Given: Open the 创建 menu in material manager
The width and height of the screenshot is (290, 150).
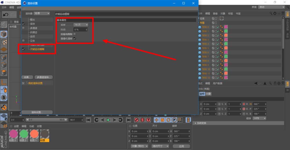Looking at the screenshot, I should tap(16, 126).
